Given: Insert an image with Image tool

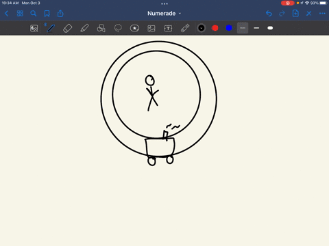Looking at the screenshot, I should (151, 28).
